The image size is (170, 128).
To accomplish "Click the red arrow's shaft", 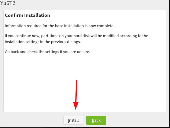I will pyautogui.click(x=76, y=91).
